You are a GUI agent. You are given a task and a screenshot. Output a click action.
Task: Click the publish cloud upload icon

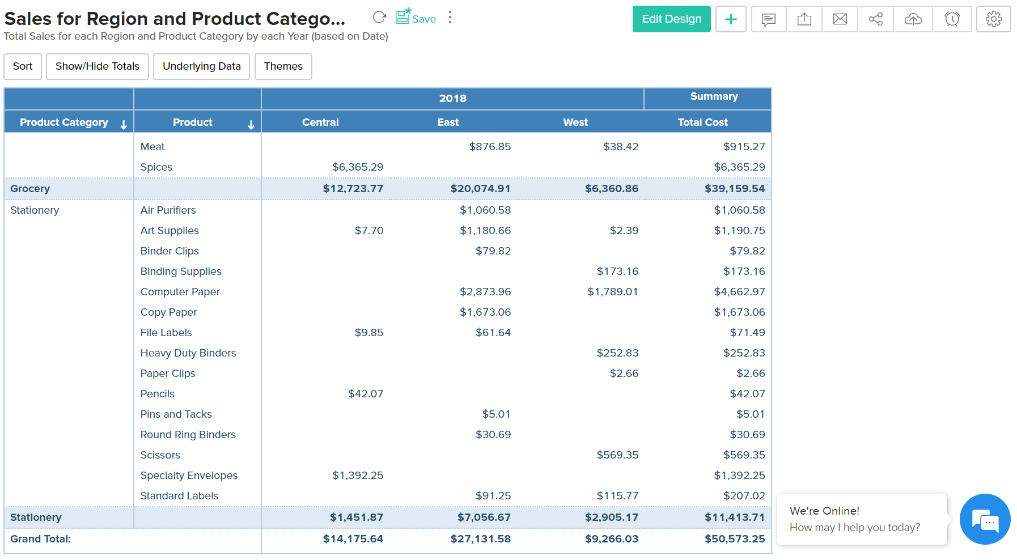tap(913, 19)
